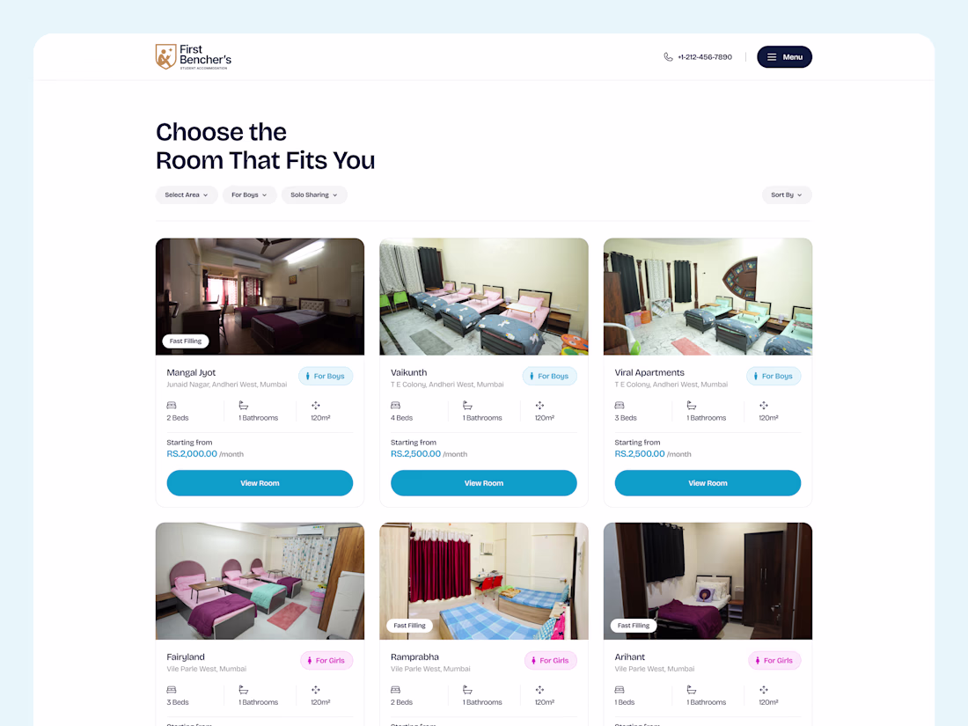The width and height of the screenshot is (968, 726).
Task: Open the Ramprabha room photo
Action: (484, 581)
